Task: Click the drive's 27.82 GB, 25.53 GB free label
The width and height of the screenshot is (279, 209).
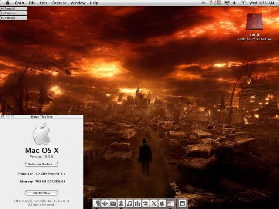Action: click(x=255, y=39)
